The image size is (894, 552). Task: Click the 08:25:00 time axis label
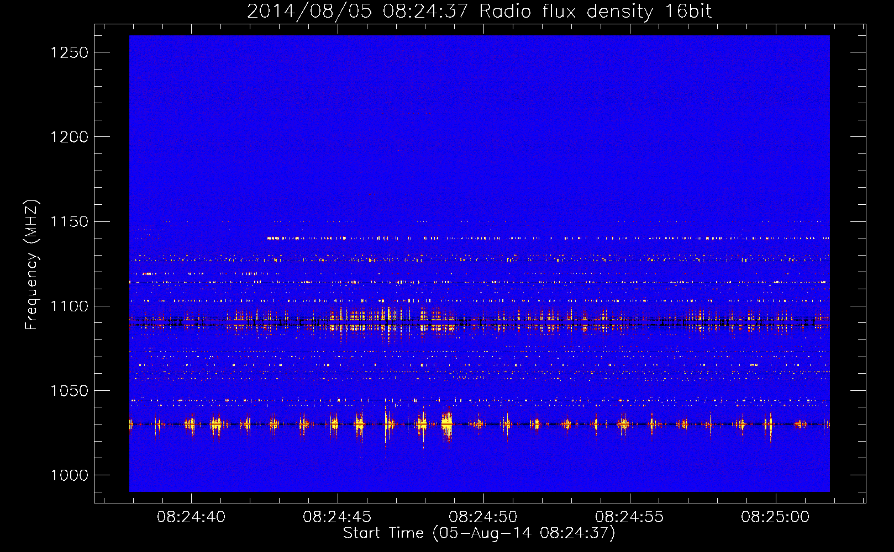coord(775,517)
